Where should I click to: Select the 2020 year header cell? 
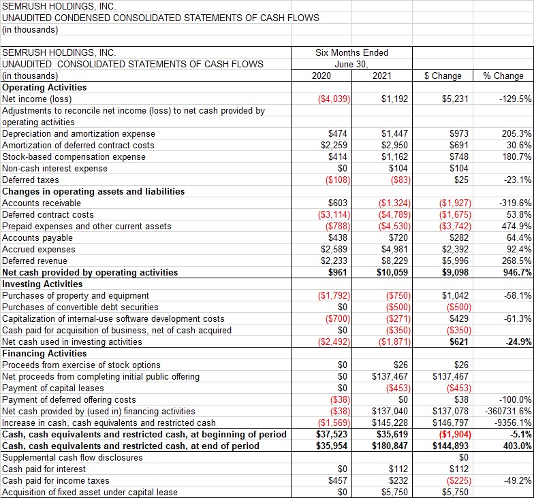(321, 76)
